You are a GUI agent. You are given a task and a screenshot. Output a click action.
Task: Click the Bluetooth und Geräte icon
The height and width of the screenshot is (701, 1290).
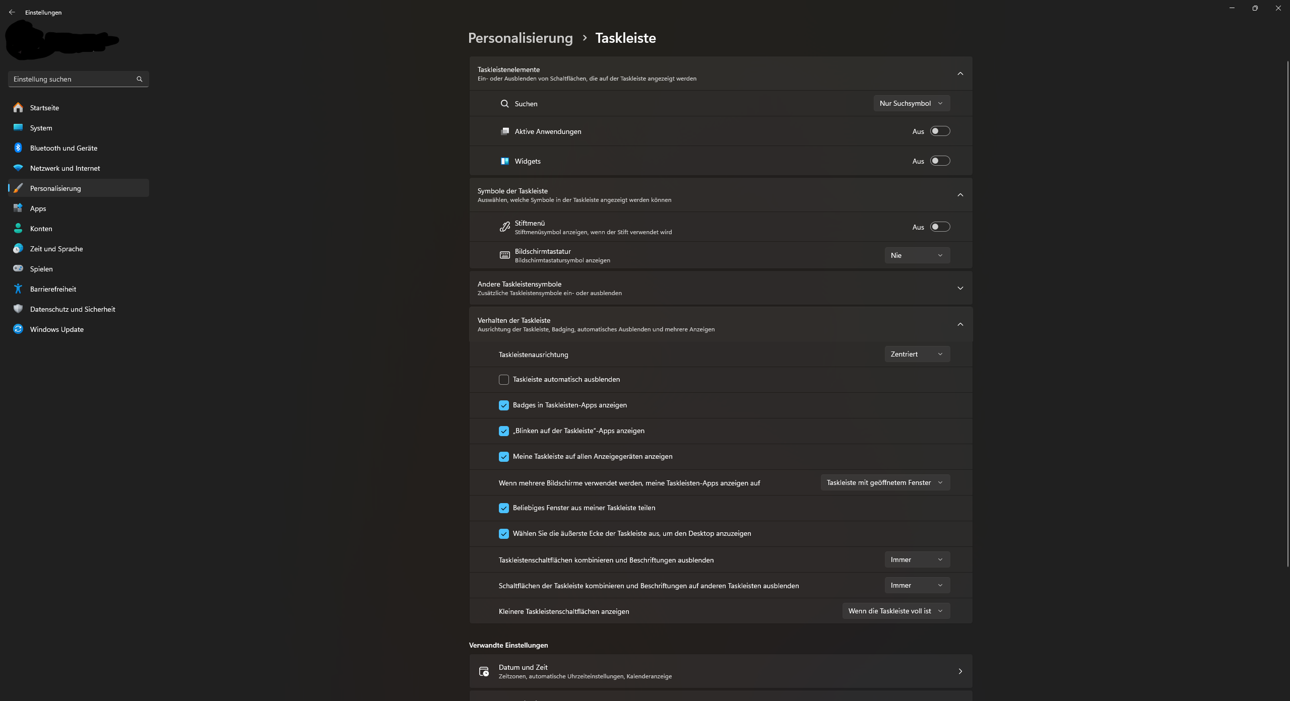coord(18,148)
